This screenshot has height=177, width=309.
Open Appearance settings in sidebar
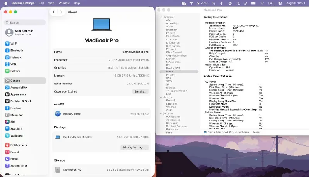(x=25, y=94)
